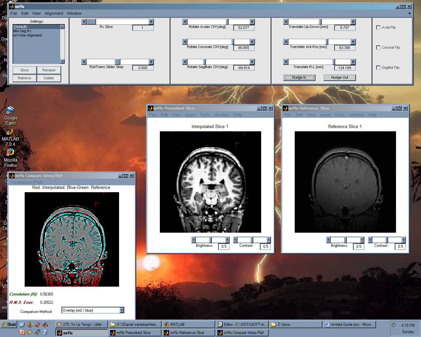Click the Translate Up-Down value field
Viewport: 421px width, 337px height.
click(x=344, y=28)
